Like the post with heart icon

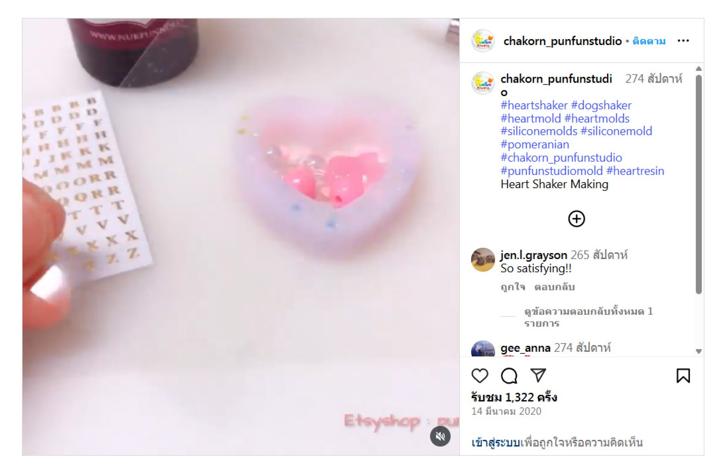click(480, 375)
